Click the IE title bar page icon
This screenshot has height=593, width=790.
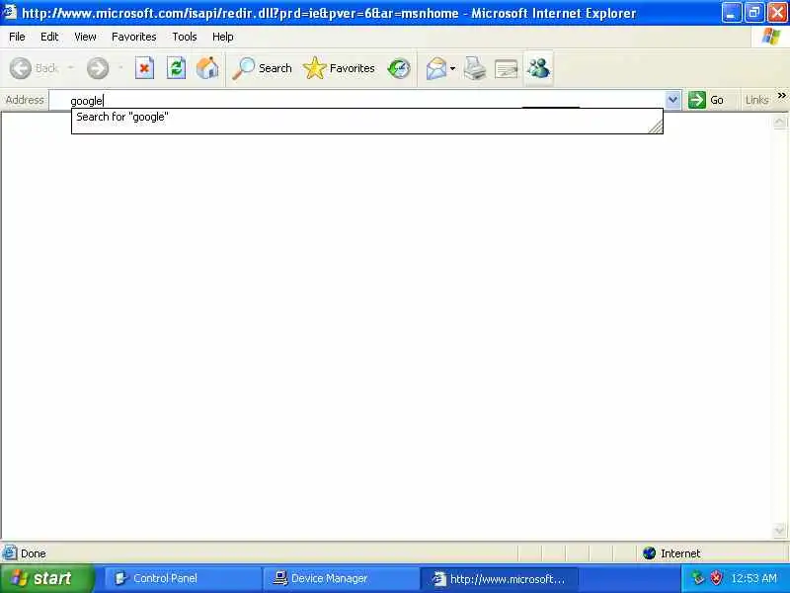click(10, 12)
